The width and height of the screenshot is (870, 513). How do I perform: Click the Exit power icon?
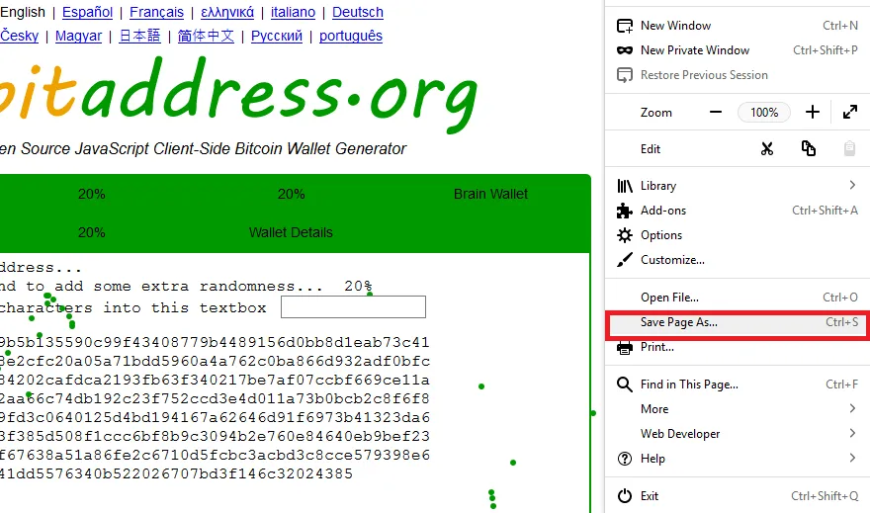(x=625, y=496)
